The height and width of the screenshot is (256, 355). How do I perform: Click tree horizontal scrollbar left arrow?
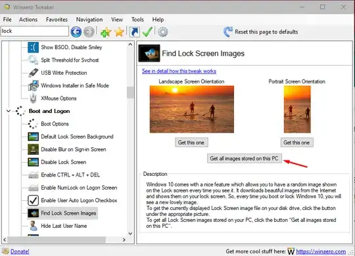tap(5, 240)
